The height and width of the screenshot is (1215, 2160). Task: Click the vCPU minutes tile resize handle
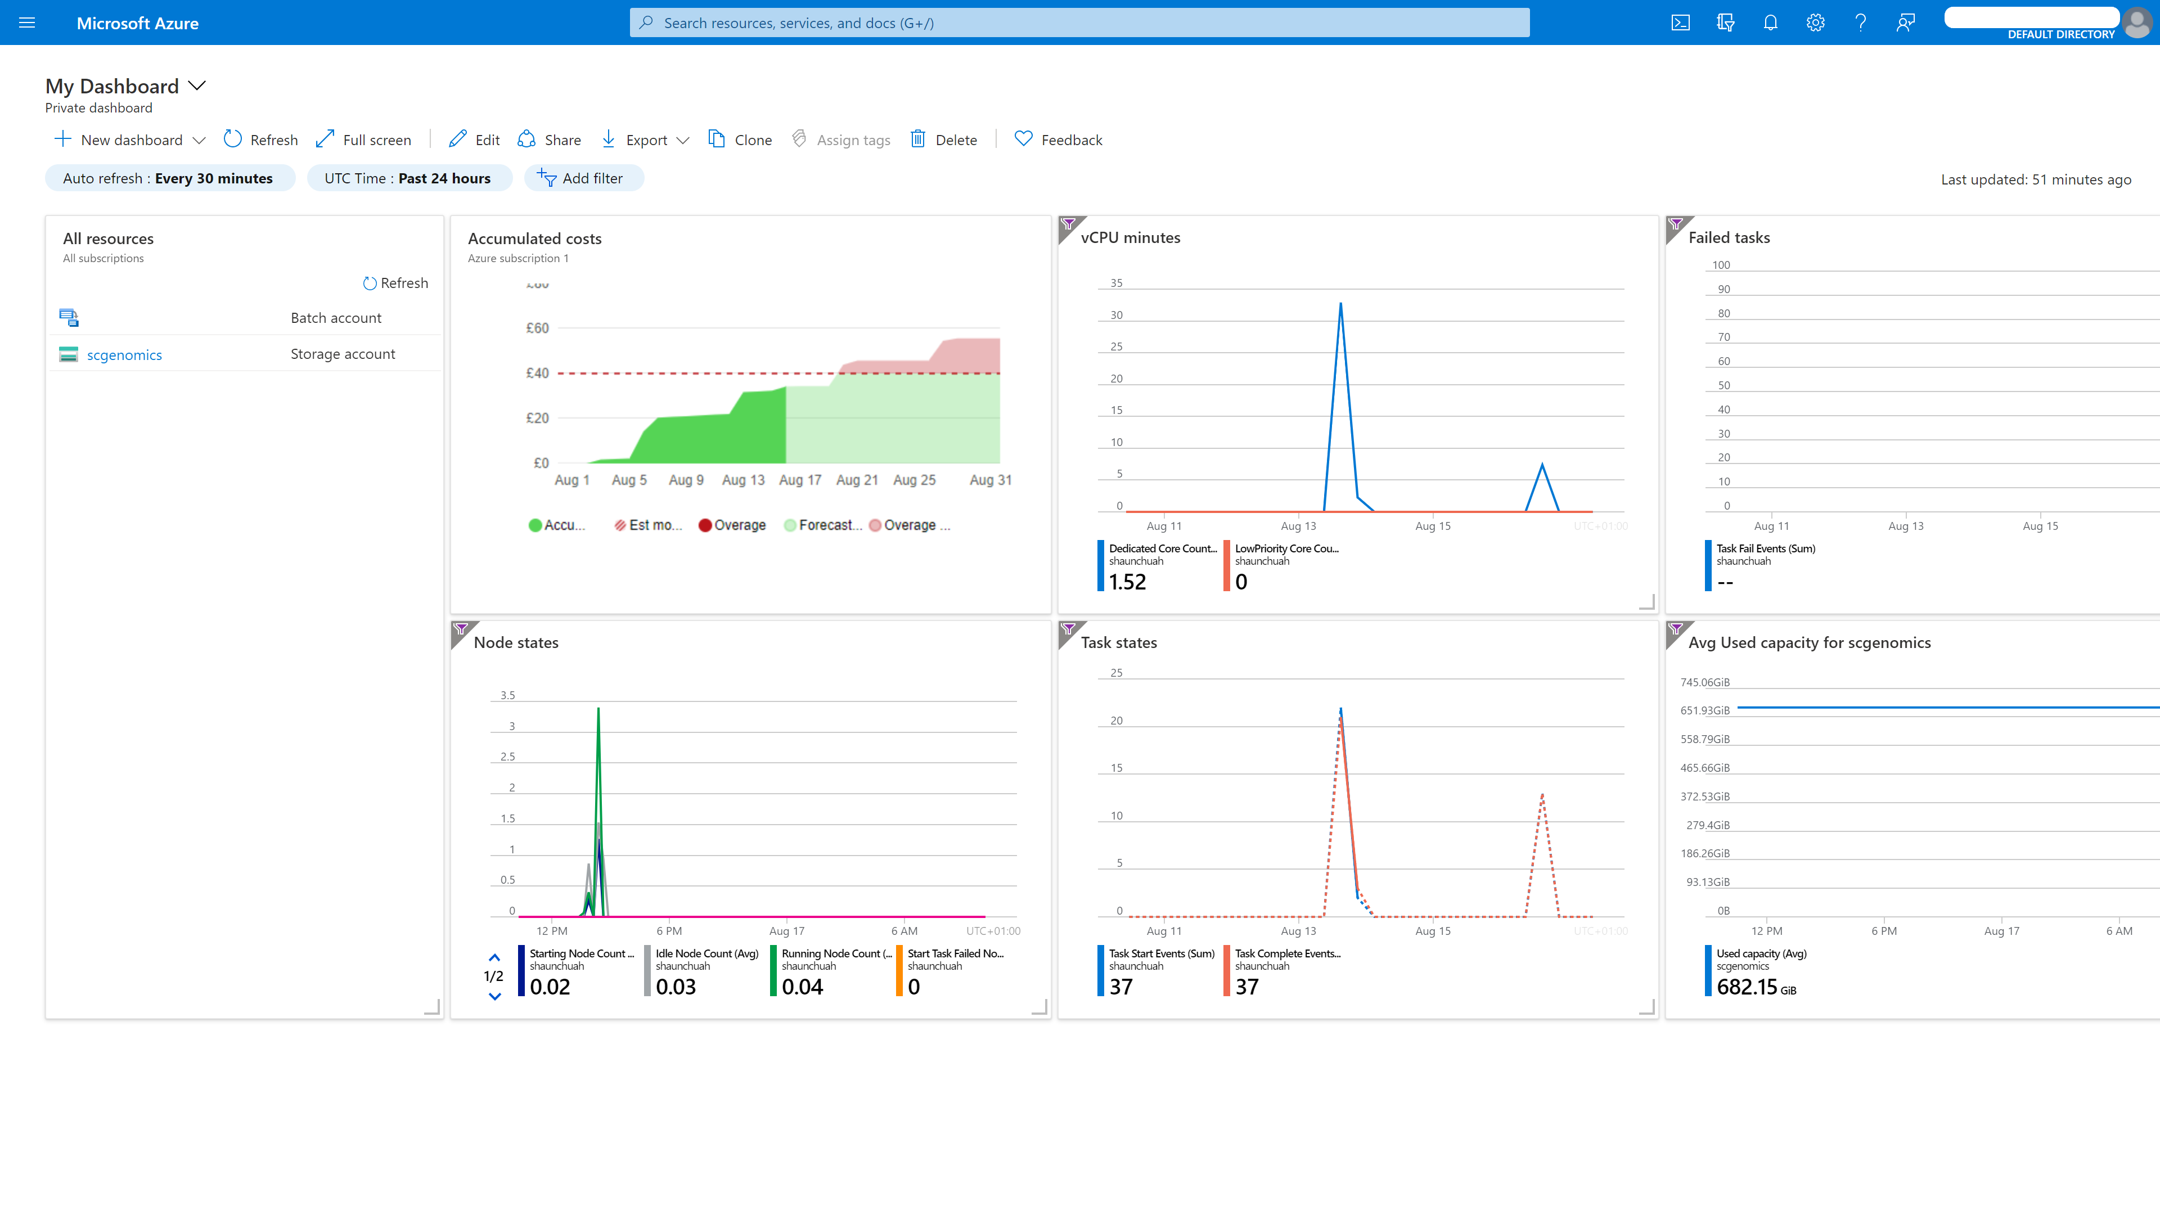(x=1648, y=602)
